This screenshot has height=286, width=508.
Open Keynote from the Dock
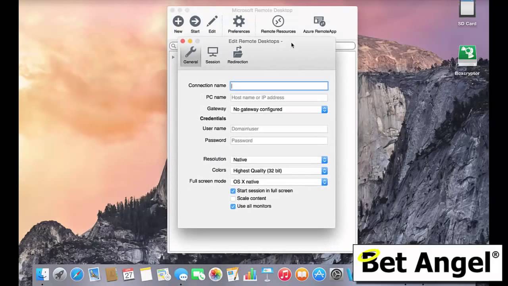[x=267, y=274]
